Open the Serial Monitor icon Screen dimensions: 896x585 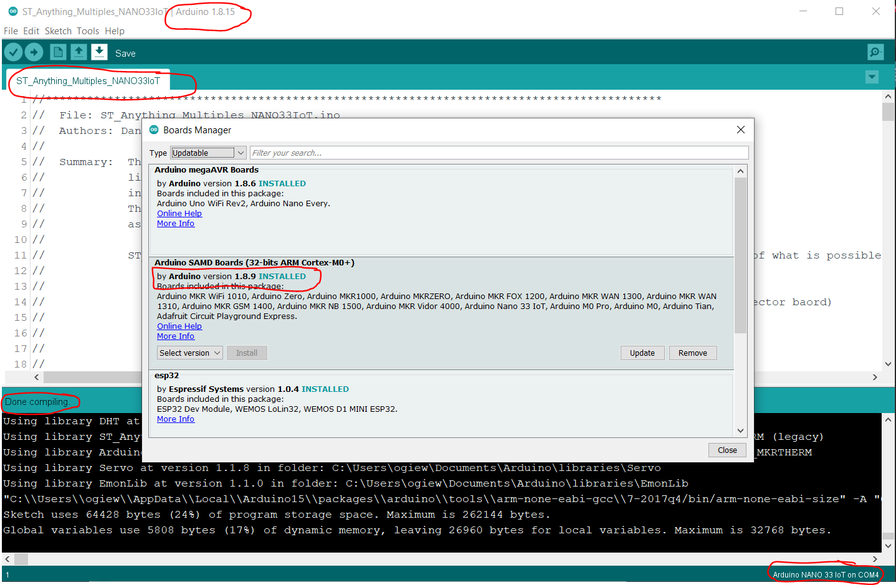tap(875, 52)
